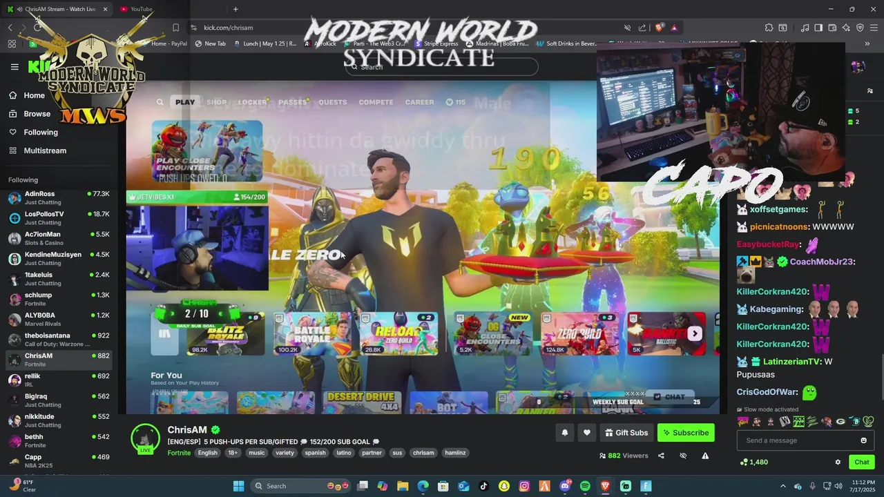Open LosPollosTV channel in Following list
Viewport: 884px width, 497px height.
point(59,218)
